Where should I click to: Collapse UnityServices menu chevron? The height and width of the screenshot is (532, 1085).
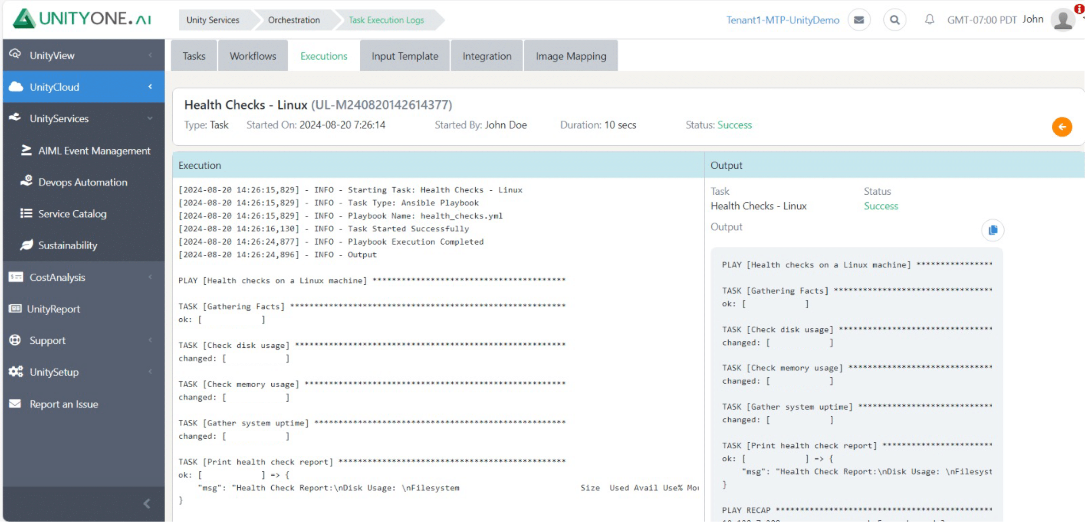point(150,118)
